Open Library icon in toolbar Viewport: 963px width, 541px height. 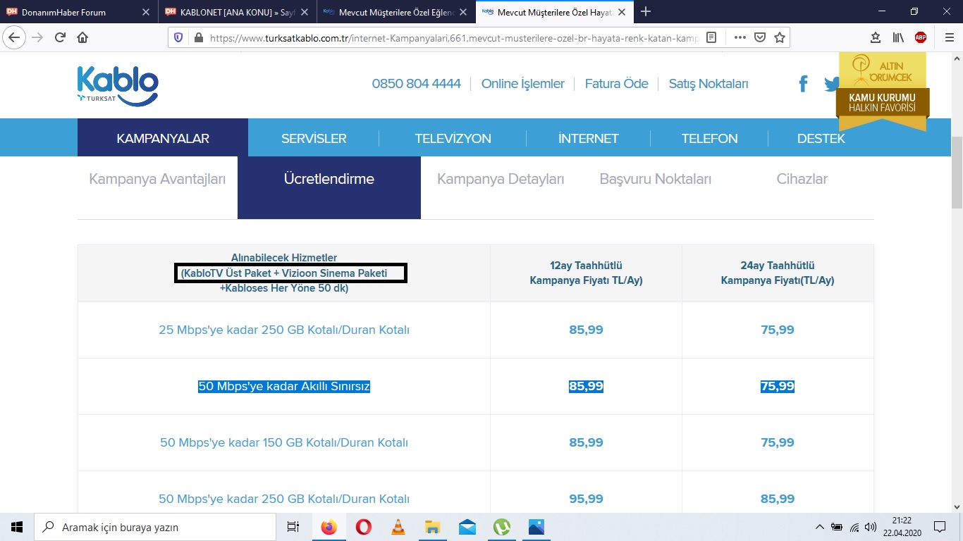click(x=898, y=37)
